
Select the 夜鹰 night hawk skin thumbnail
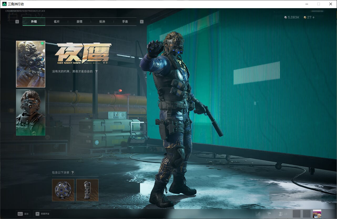click(x=30, y=64)
